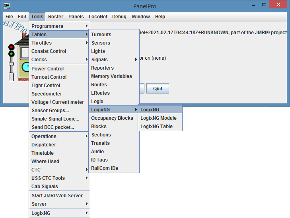Screen dimensions: 290x218
Task: Expand the CTC submenu
Action: tap(59, 170)
